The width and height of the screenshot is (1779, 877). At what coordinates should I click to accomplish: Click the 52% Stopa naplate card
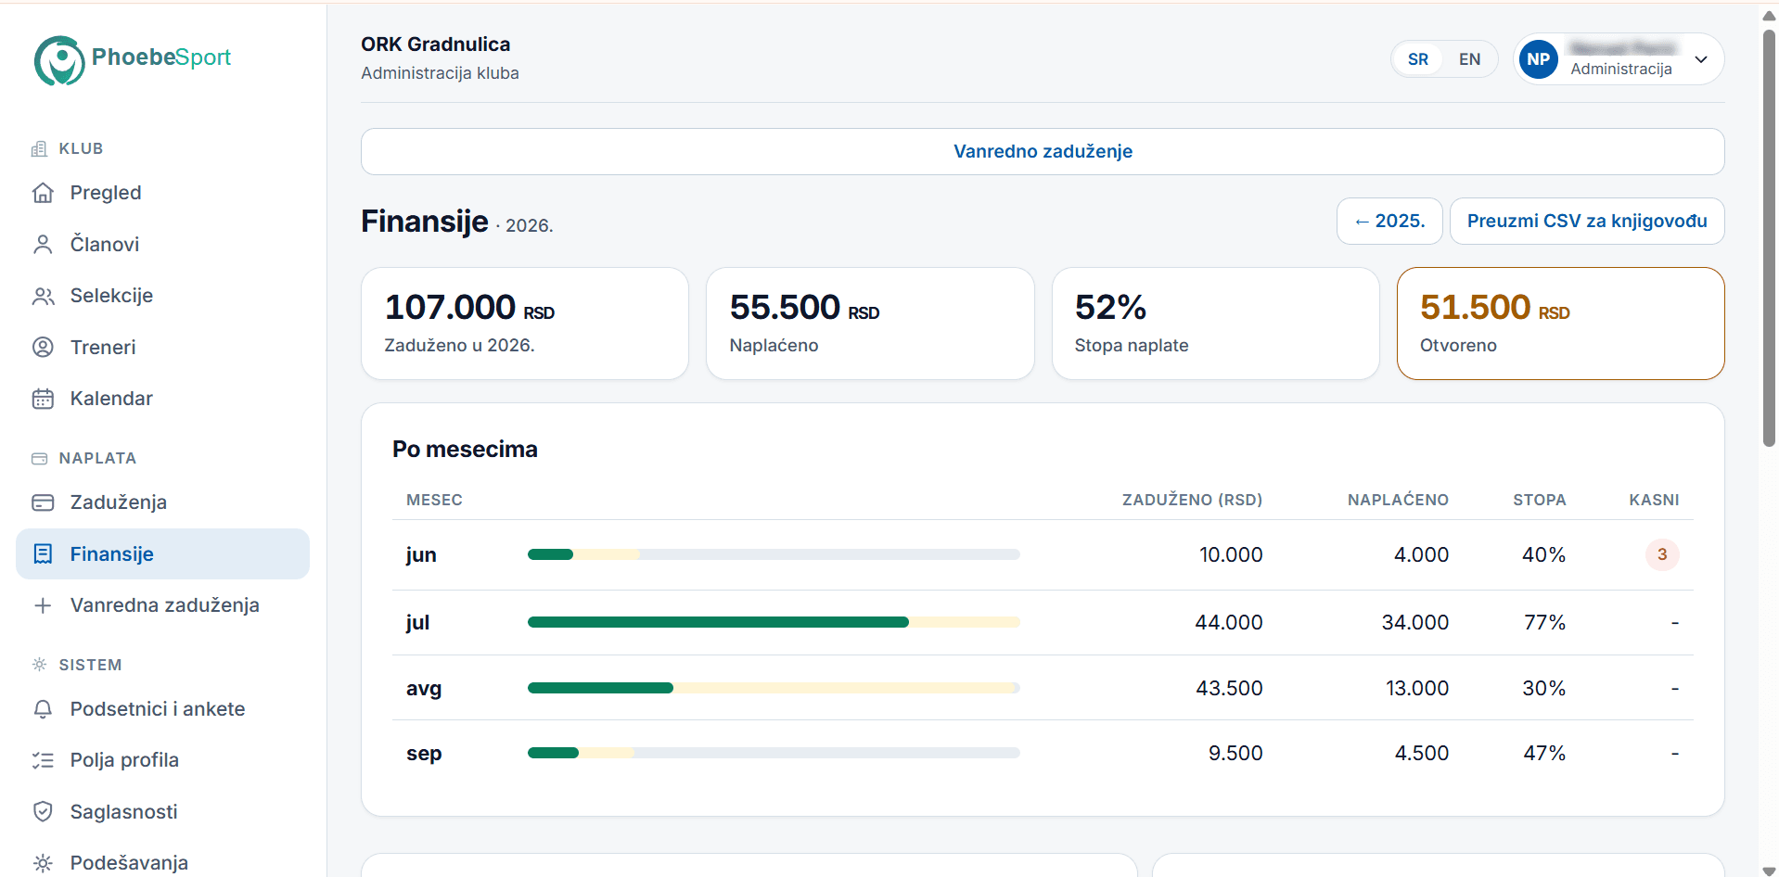click(x=1215, y=324)
